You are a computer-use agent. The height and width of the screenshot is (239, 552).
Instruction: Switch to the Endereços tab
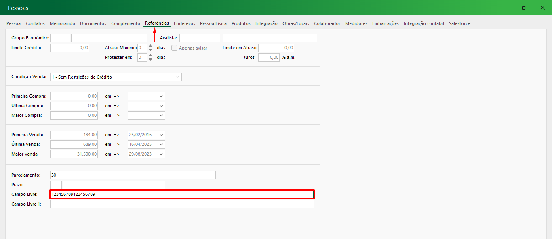[184, 24]
